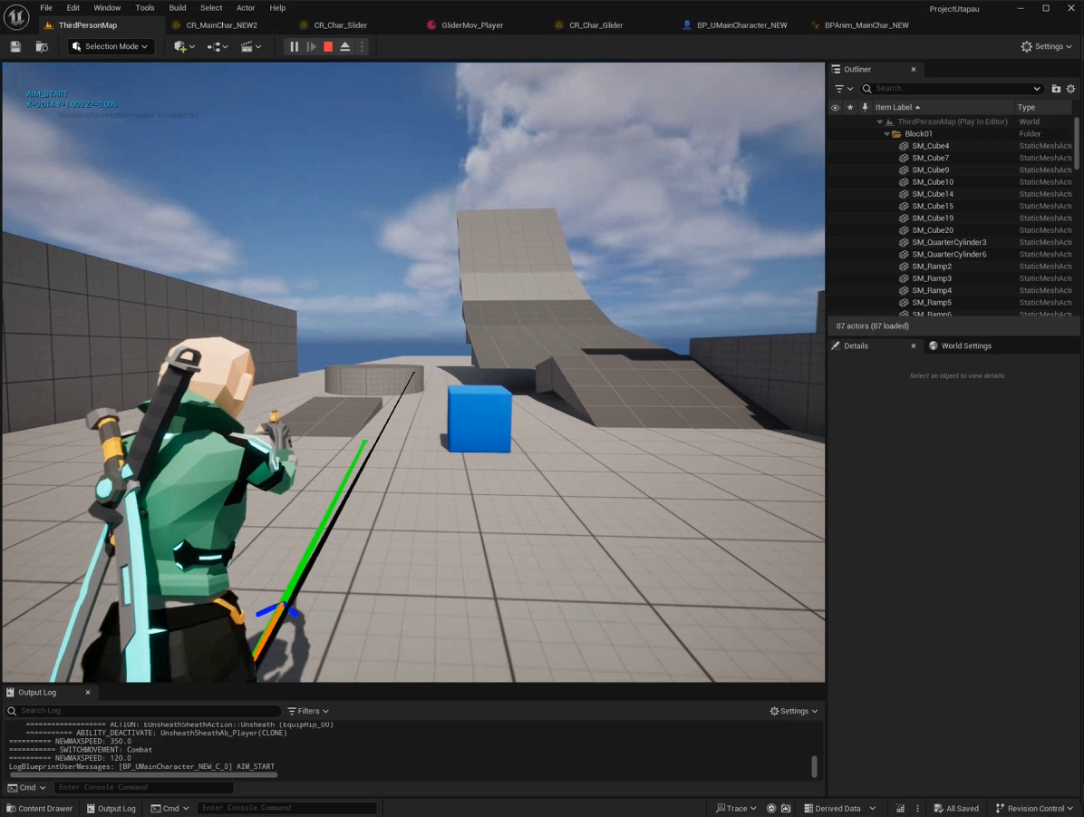Stop the play session with red square
Screen dimensions: 1084x817
[x=328, y=46]
